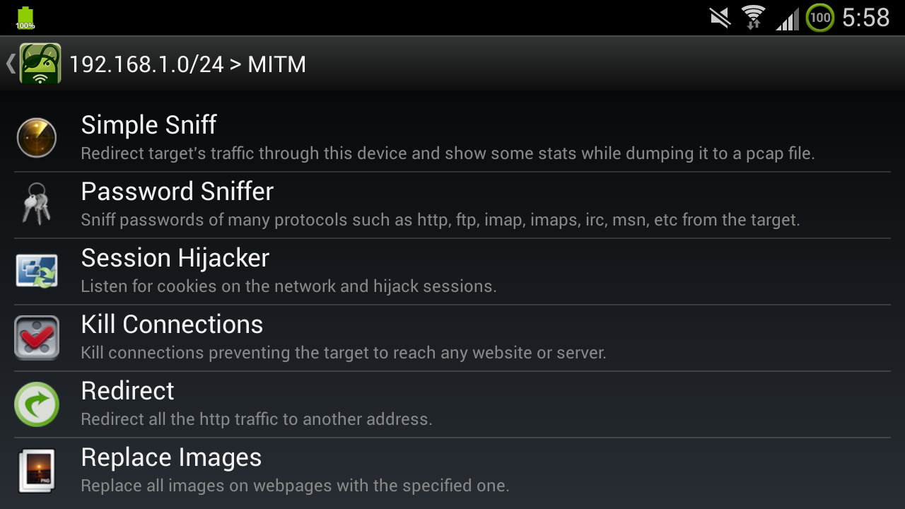Tap the Simple Sniff radar icon
Viewport: 905px width, 509px height.
[x=37, y=138]
